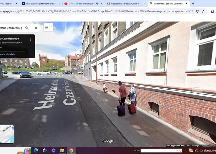Open the minimap thumbnail showing Owocowa
The image size is (216, 154).
pyautogui.click(x=7, y=134)
